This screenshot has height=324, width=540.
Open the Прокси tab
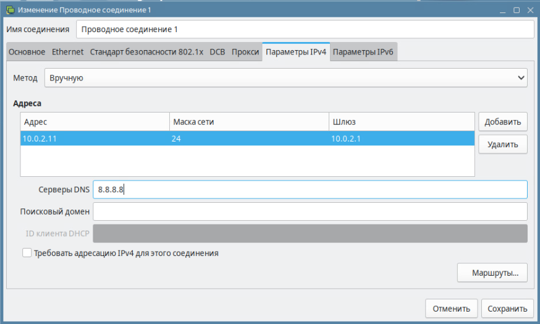tap(245, 52)
